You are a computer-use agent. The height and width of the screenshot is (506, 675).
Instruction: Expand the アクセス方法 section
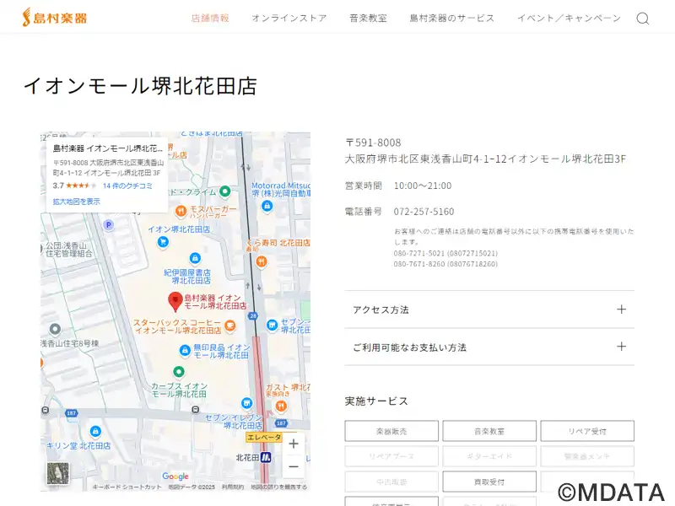click(x=489, y=310)
